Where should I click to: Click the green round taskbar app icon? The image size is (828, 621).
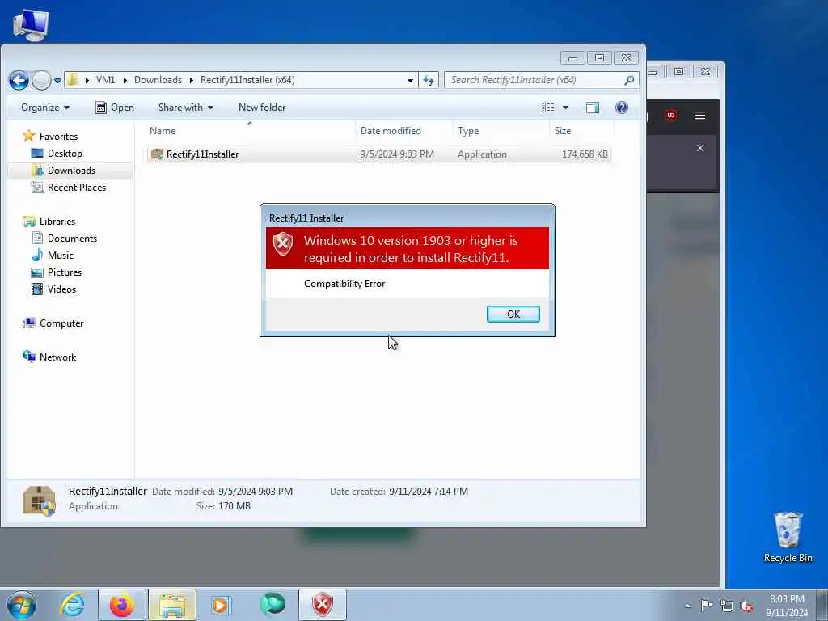pos(272,604)
